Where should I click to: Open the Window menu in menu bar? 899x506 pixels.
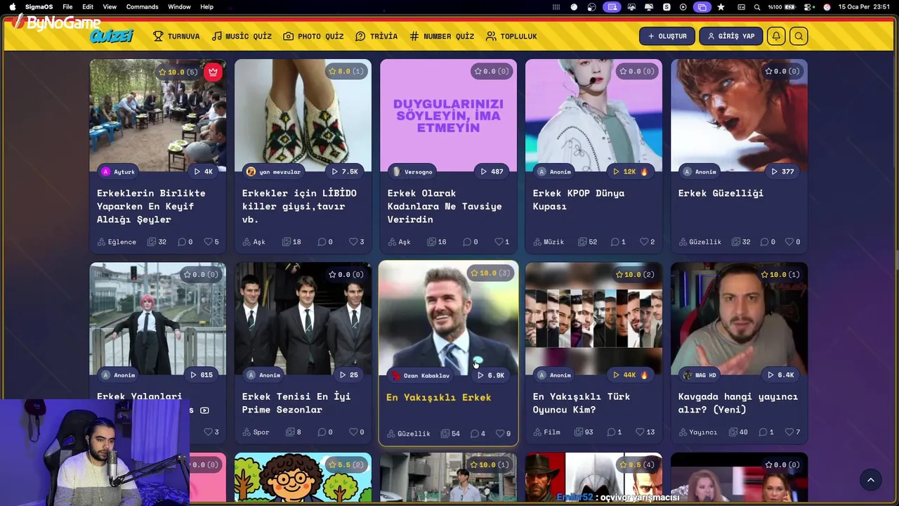click(x=179, y=7)
